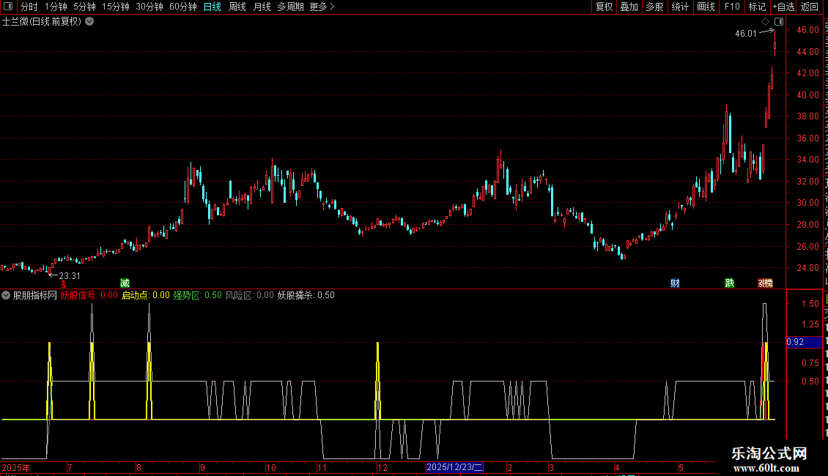Open the F10 company info button
This screenshot has width=828, height=476.
pyautogui.click(x=732, y=7)
